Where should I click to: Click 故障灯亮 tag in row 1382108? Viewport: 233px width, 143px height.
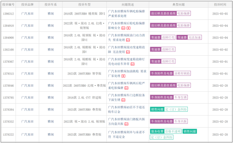click(168, 49)
